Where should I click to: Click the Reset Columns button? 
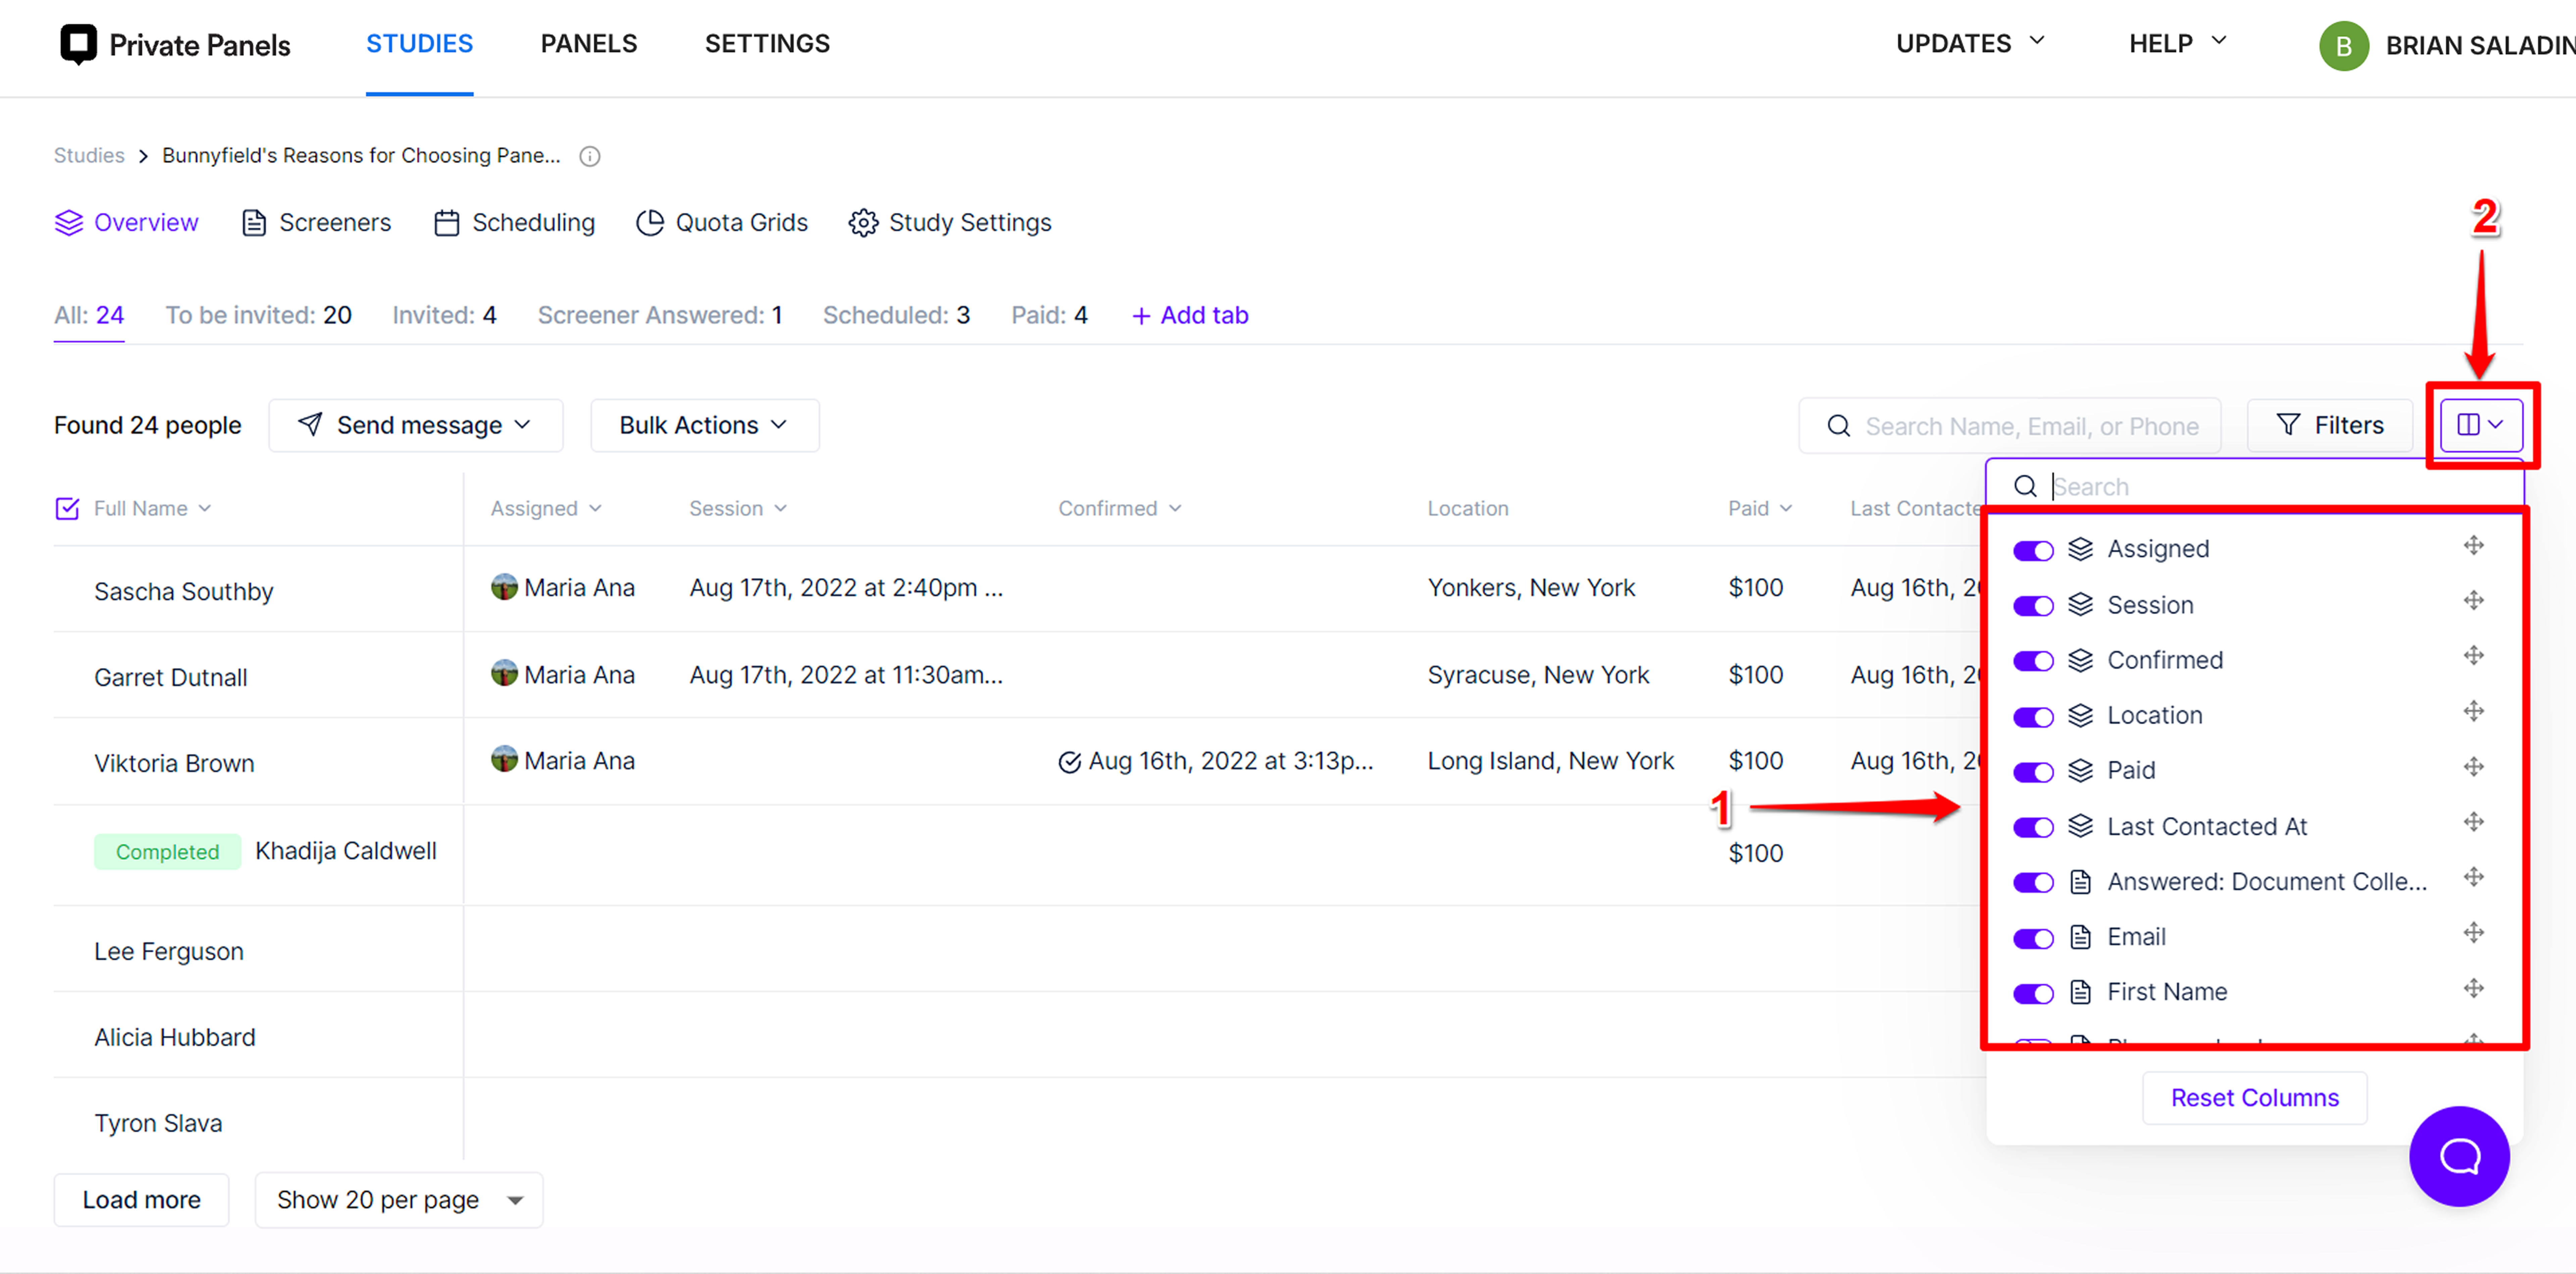tap(2254, 1098)
